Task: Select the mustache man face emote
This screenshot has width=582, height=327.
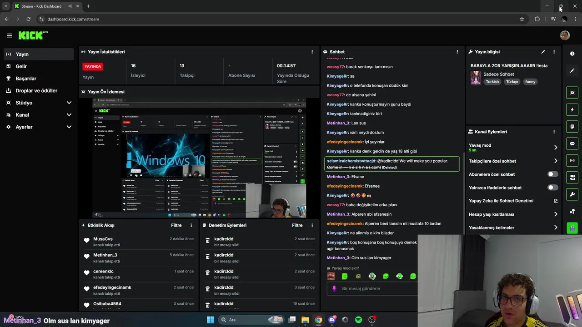Action: coord(331,276)
